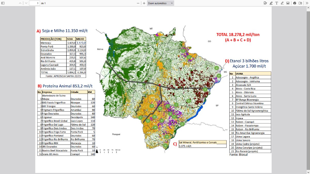Click the soja total '5.084,2'
This screenshot has height=174, width=310.
[x=71, y=72]
